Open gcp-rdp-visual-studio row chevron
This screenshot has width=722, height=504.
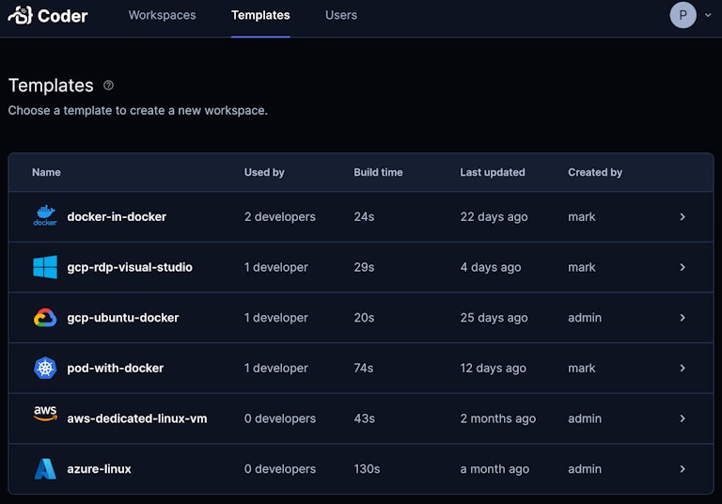pos(683,267)
